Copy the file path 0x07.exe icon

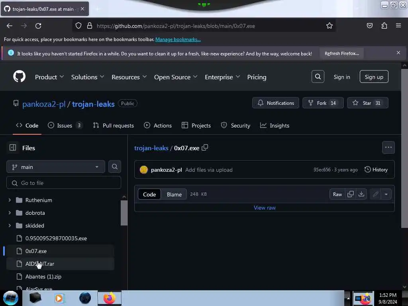click(205, 147)
